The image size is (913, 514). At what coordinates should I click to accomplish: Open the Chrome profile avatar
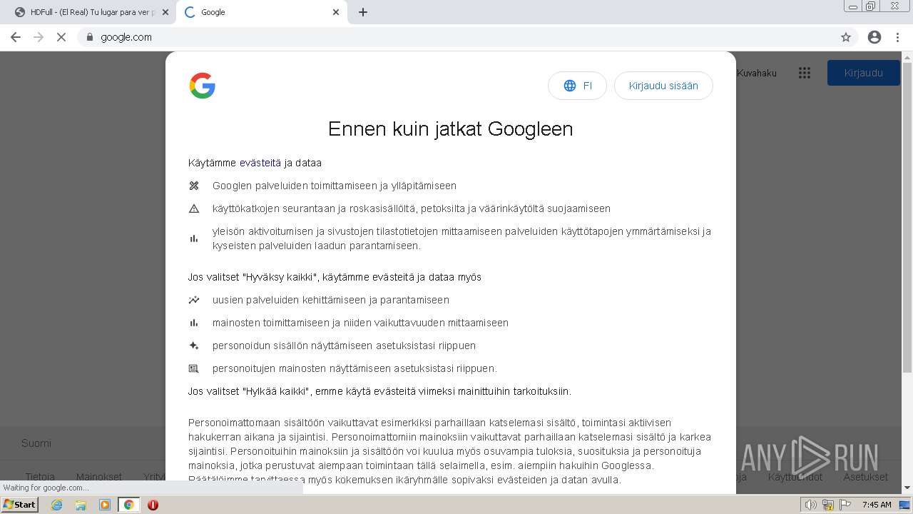point(874,37)
